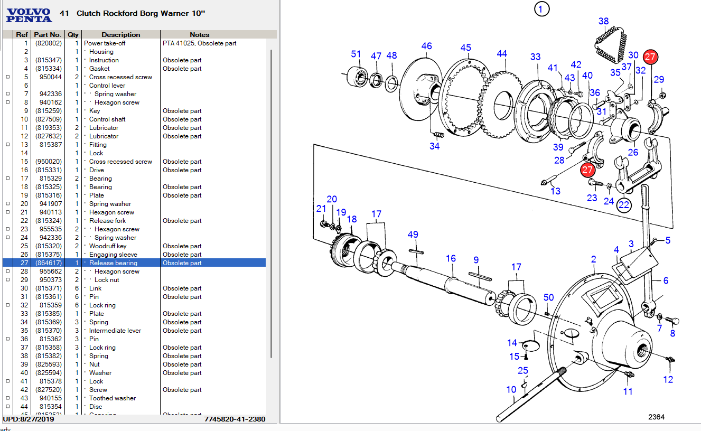
Task: Tick the checkbox on ref 7 row
Action: tap(7, 94)
